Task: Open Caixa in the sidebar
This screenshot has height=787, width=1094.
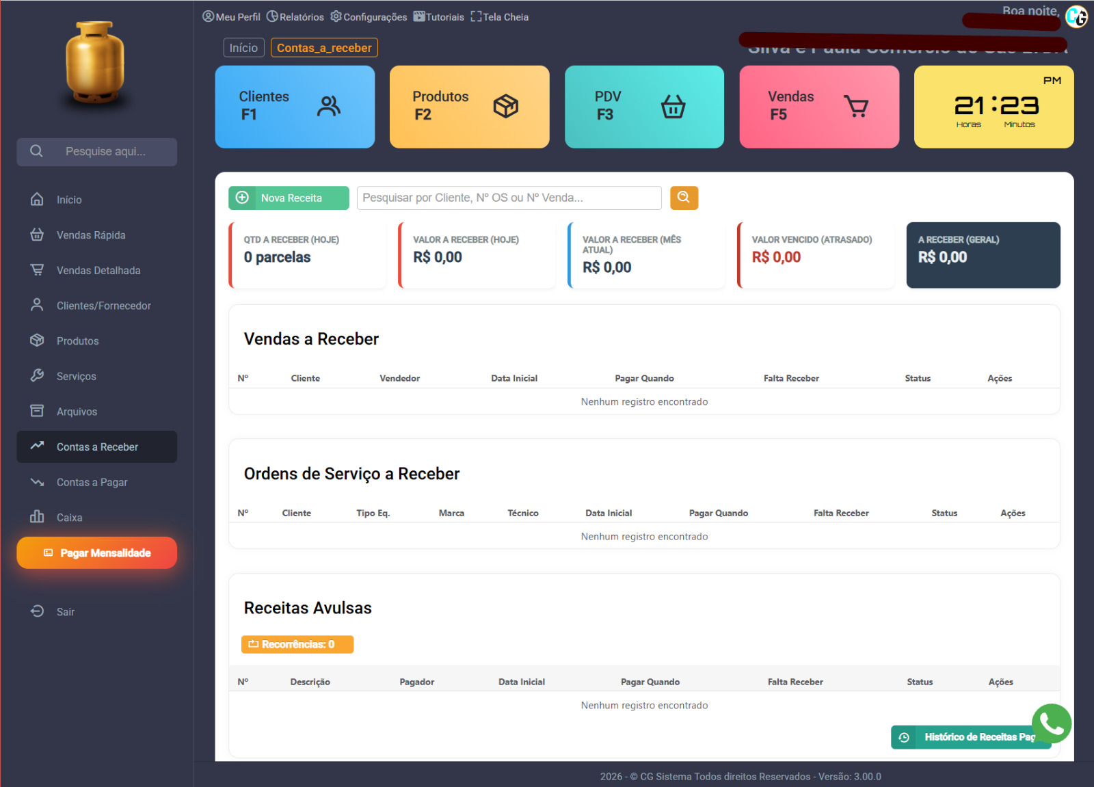Action: coord(97,518)
